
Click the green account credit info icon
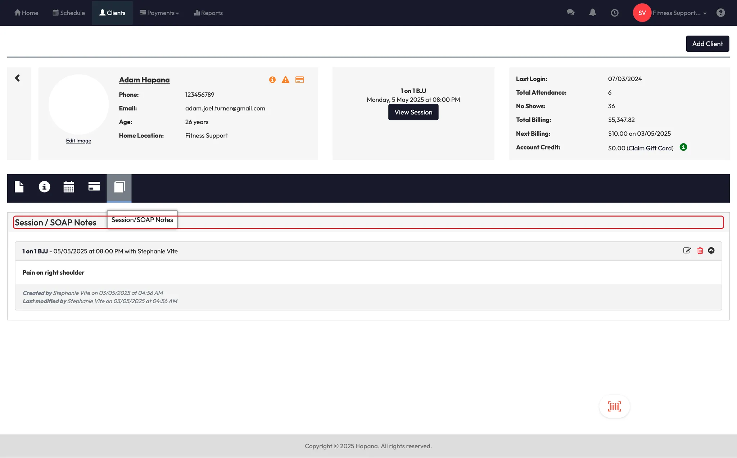[x=683, y=147]
